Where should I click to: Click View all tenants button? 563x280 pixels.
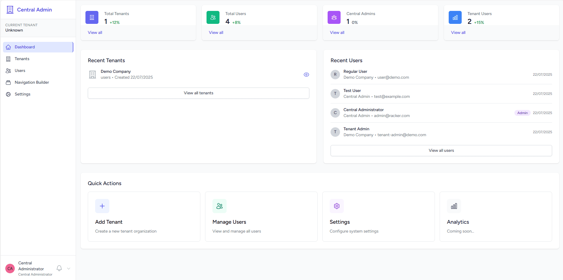198,93
